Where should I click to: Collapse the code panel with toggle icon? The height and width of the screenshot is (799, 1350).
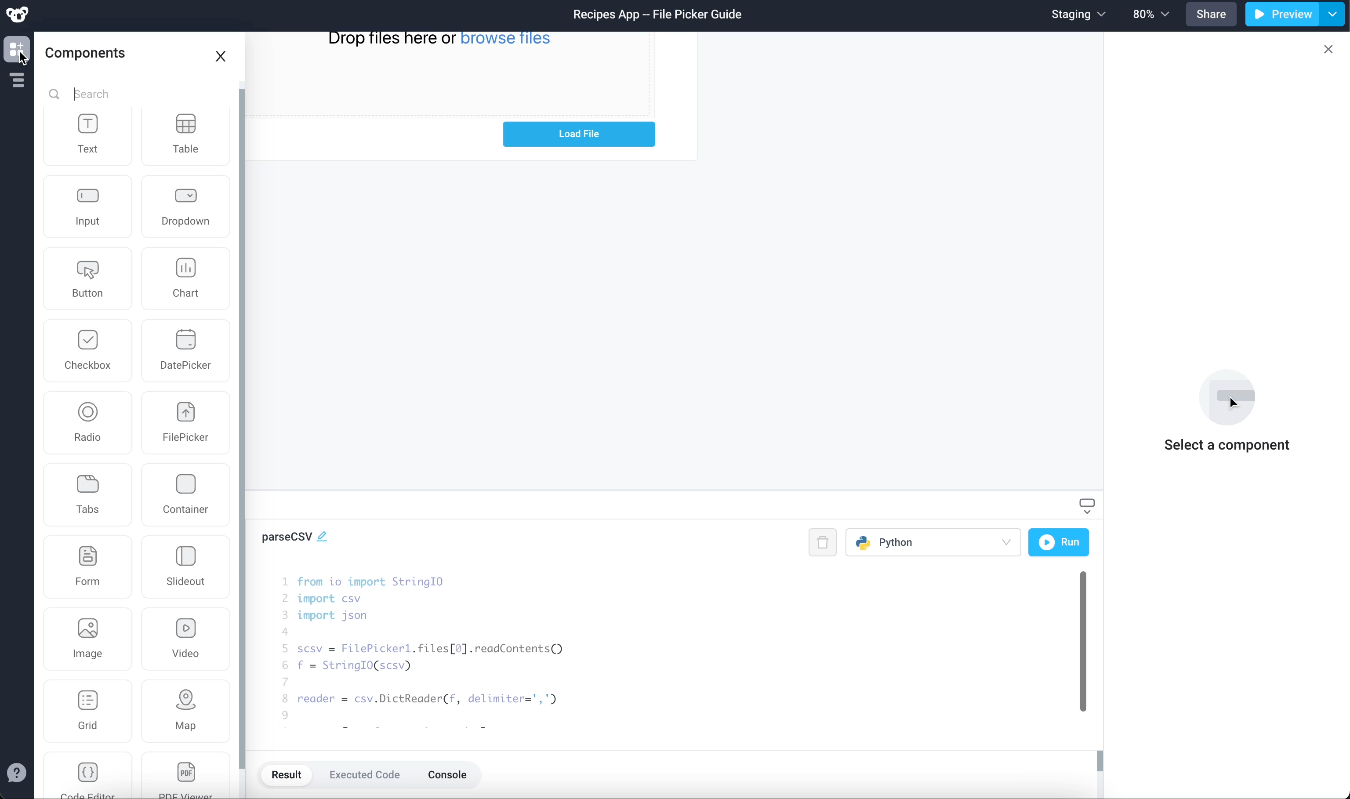[x=1086, y=505]
